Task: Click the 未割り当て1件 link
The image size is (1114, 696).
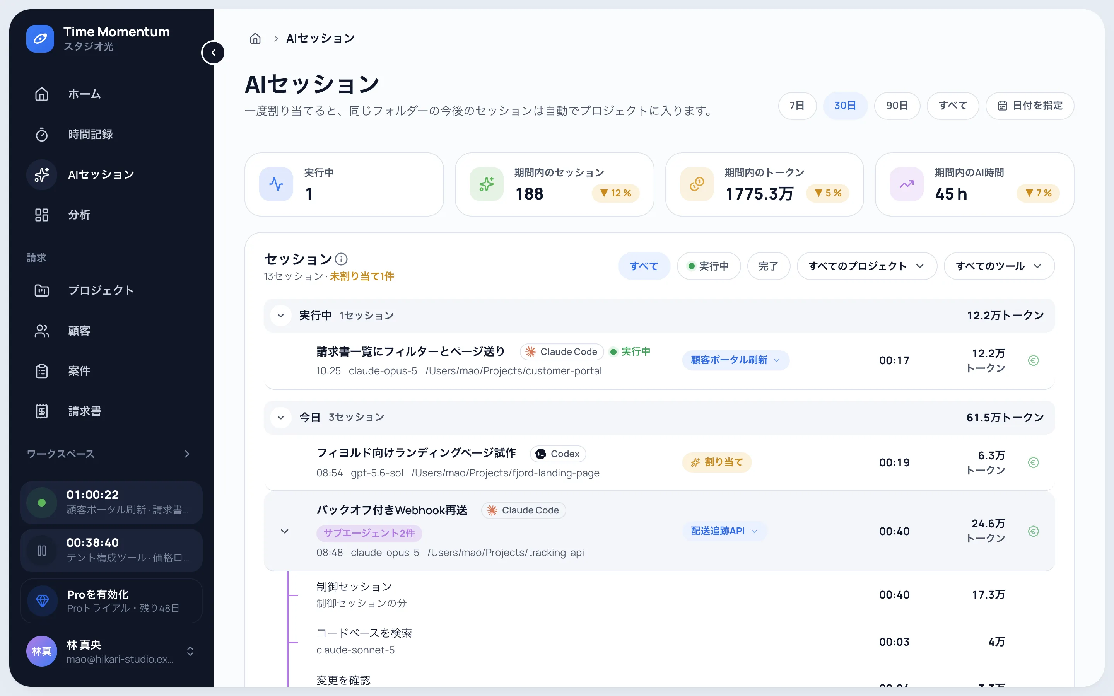Action: point(362,276)
